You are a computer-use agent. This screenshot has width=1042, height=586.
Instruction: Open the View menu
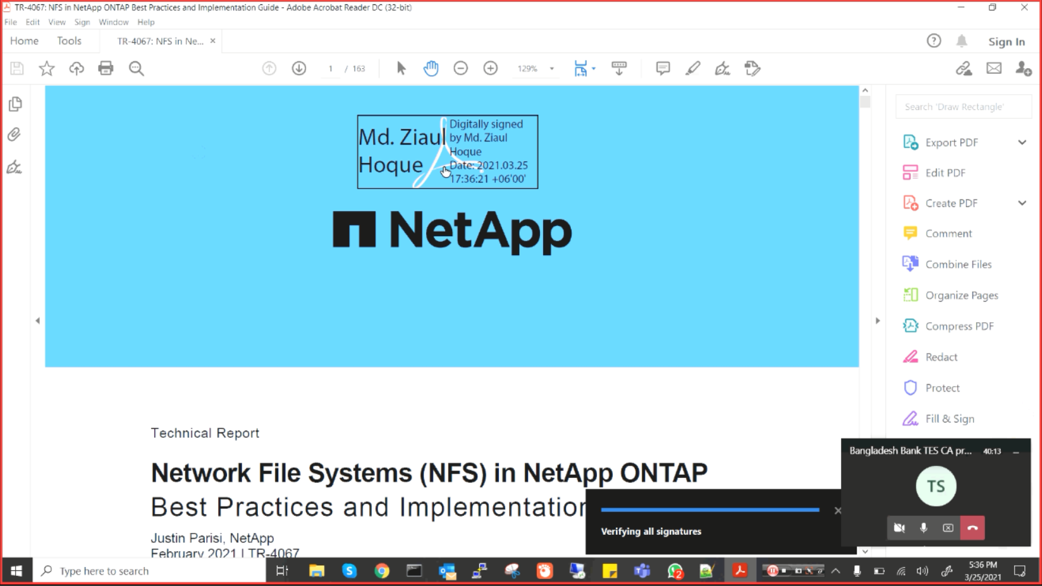[57, 22]
